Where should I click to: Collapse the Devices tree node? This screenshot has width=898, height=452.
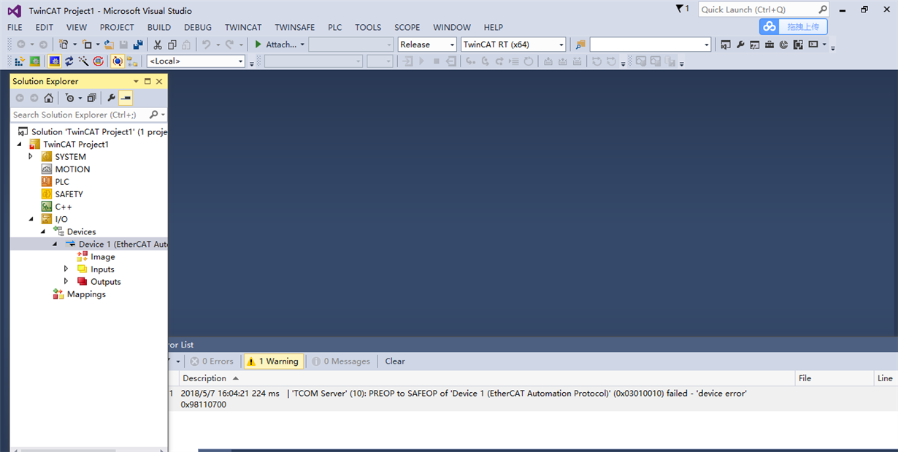pos(43,231)
